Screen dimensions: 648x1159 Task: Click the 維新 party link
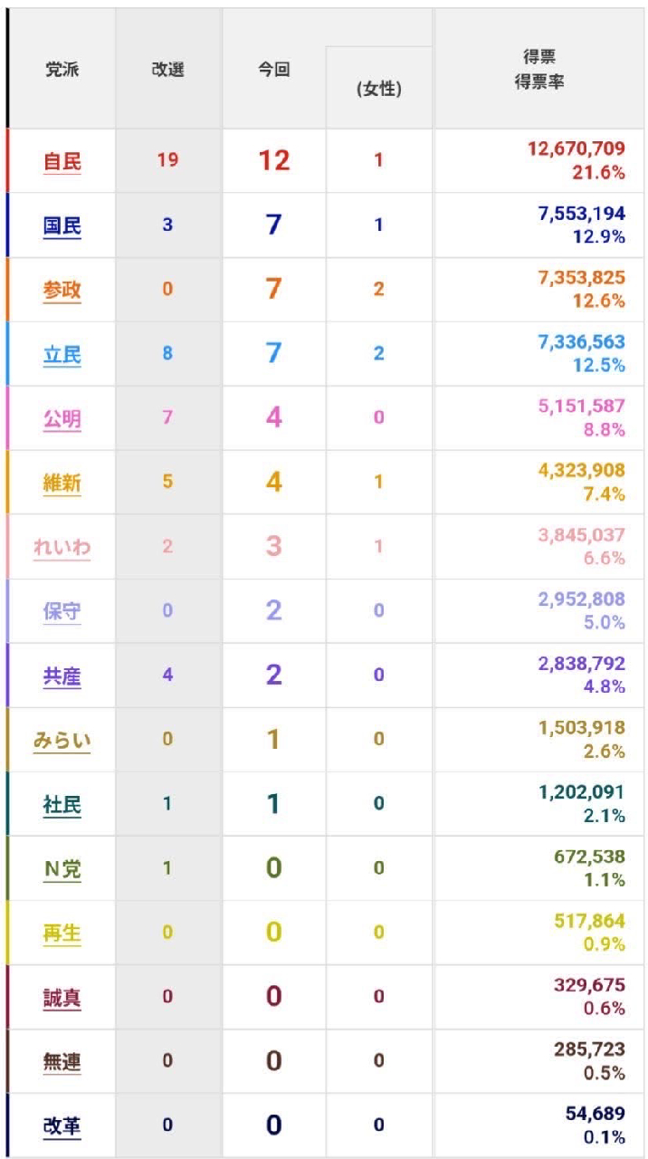[x=62, y=484]
